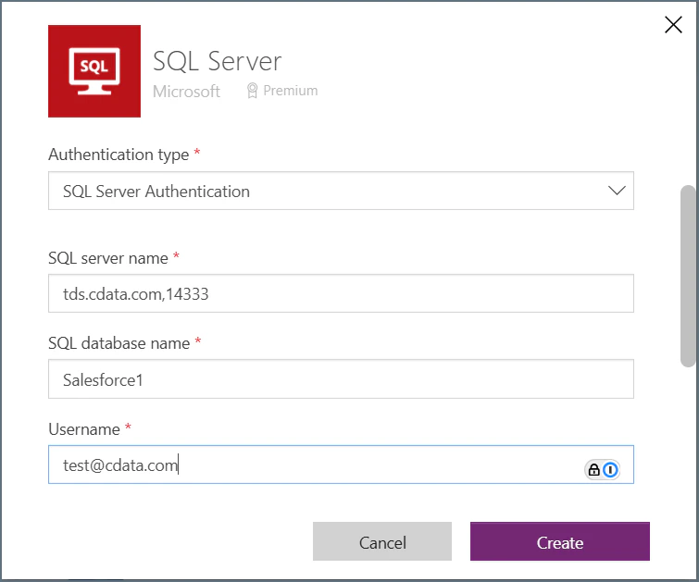This screenshot has width=699, height=582.
Task: Click the purple Create button
Action: (560, 541)
